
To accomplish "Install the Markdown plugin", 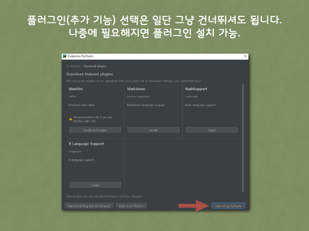I will [154, 130].
